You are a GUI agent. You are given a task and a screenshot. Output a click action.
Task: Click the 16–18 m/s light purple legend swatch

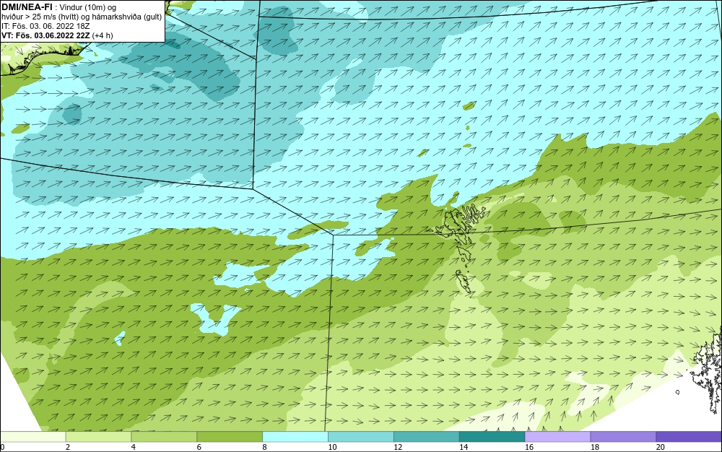pos(557,437)
